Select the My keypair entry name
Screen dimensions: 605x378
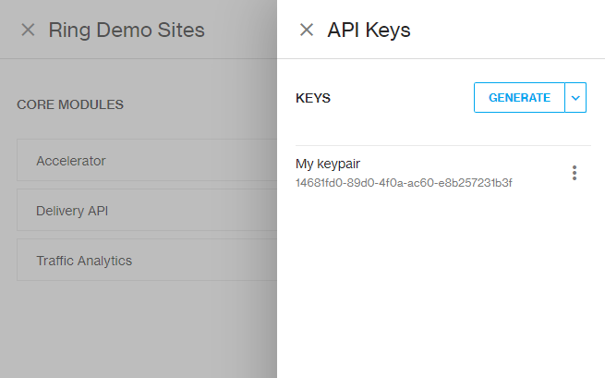pyautogui.click(x=328, y=164)
